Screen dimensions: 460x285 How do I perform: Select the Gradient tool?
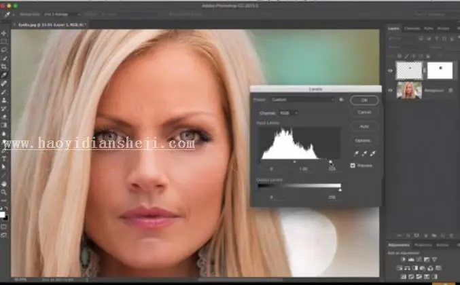(x=4, y=125)
